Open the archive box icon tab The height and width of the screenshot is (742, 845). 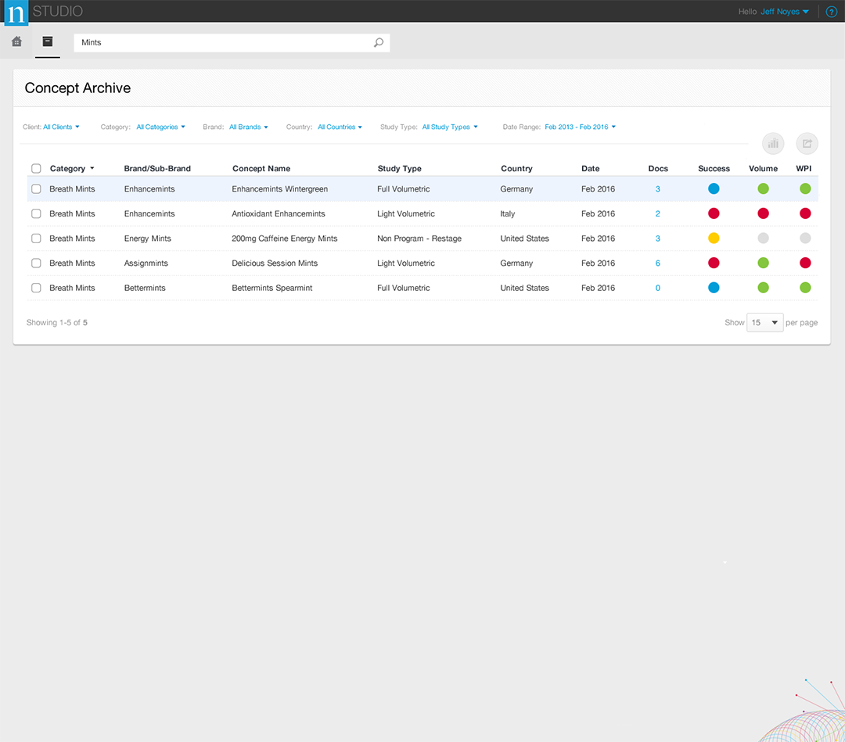click(48, 41)
